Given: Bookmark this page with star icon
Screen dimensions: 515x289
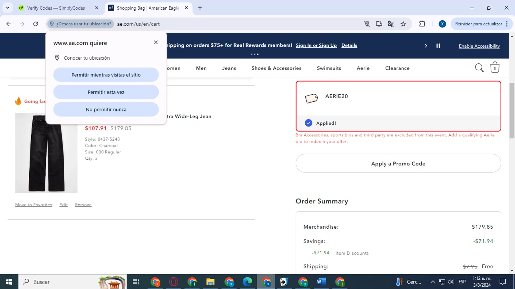Looking at the screenshot, I should tap(403, 24).
